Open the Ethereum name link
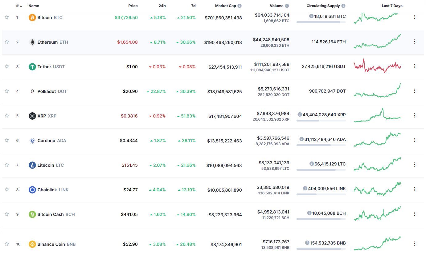426x255 pixels. (47, 42)
